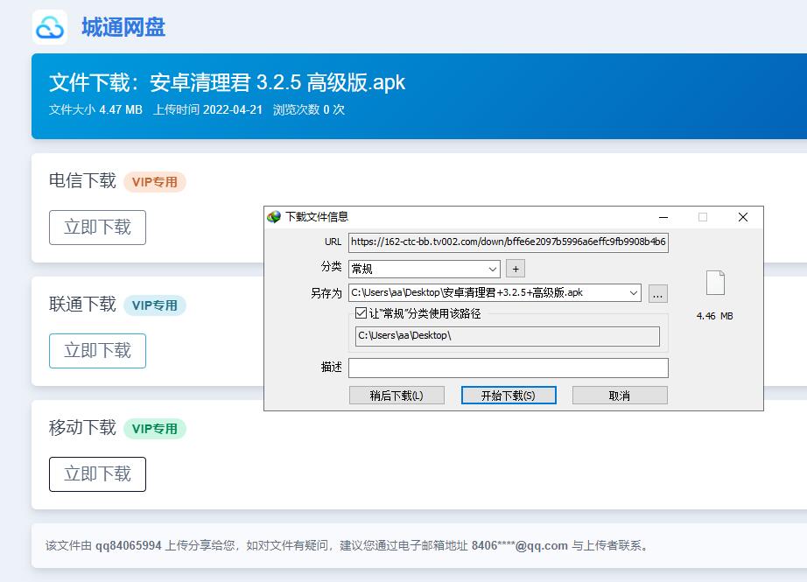The width and height of the screenshot is (807, 582).
Task: Click the 描述 description input field
Action: (x=508, y=368)
